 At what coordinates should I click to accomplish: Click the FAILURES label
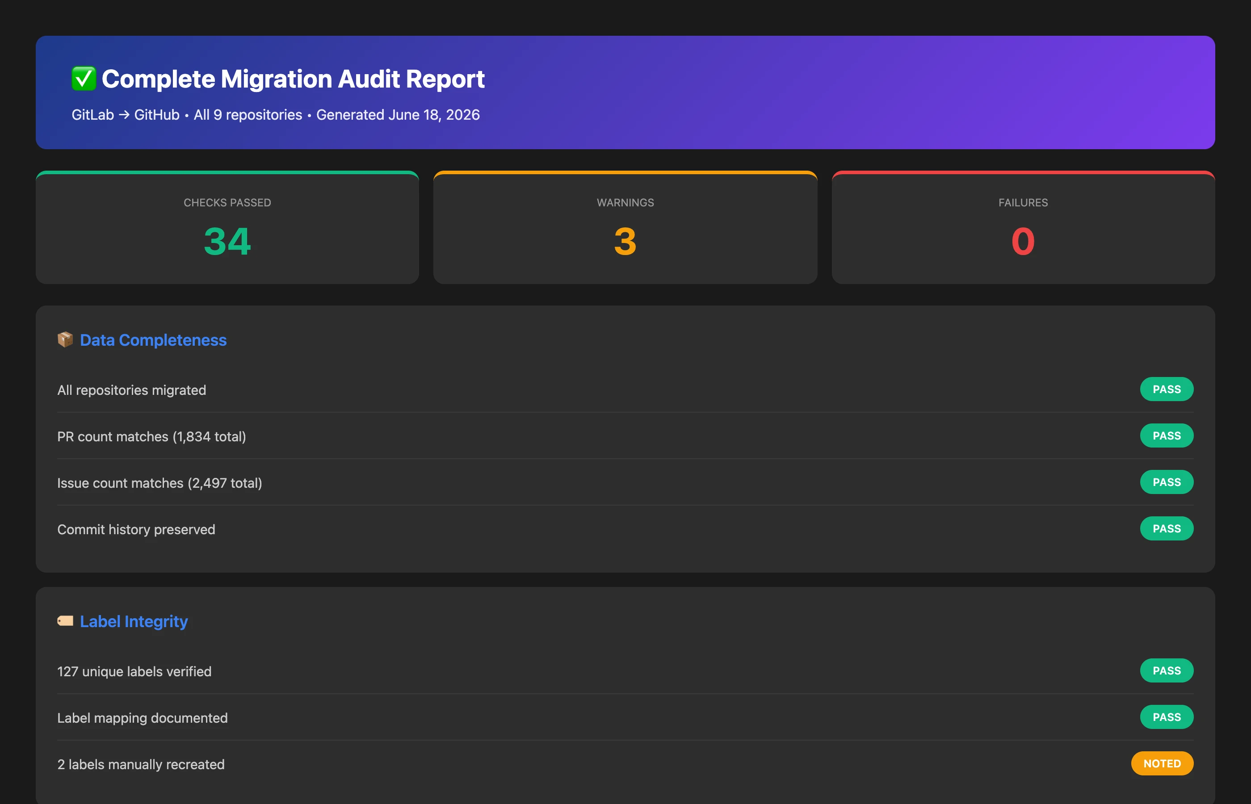[x=1023, y=203]
